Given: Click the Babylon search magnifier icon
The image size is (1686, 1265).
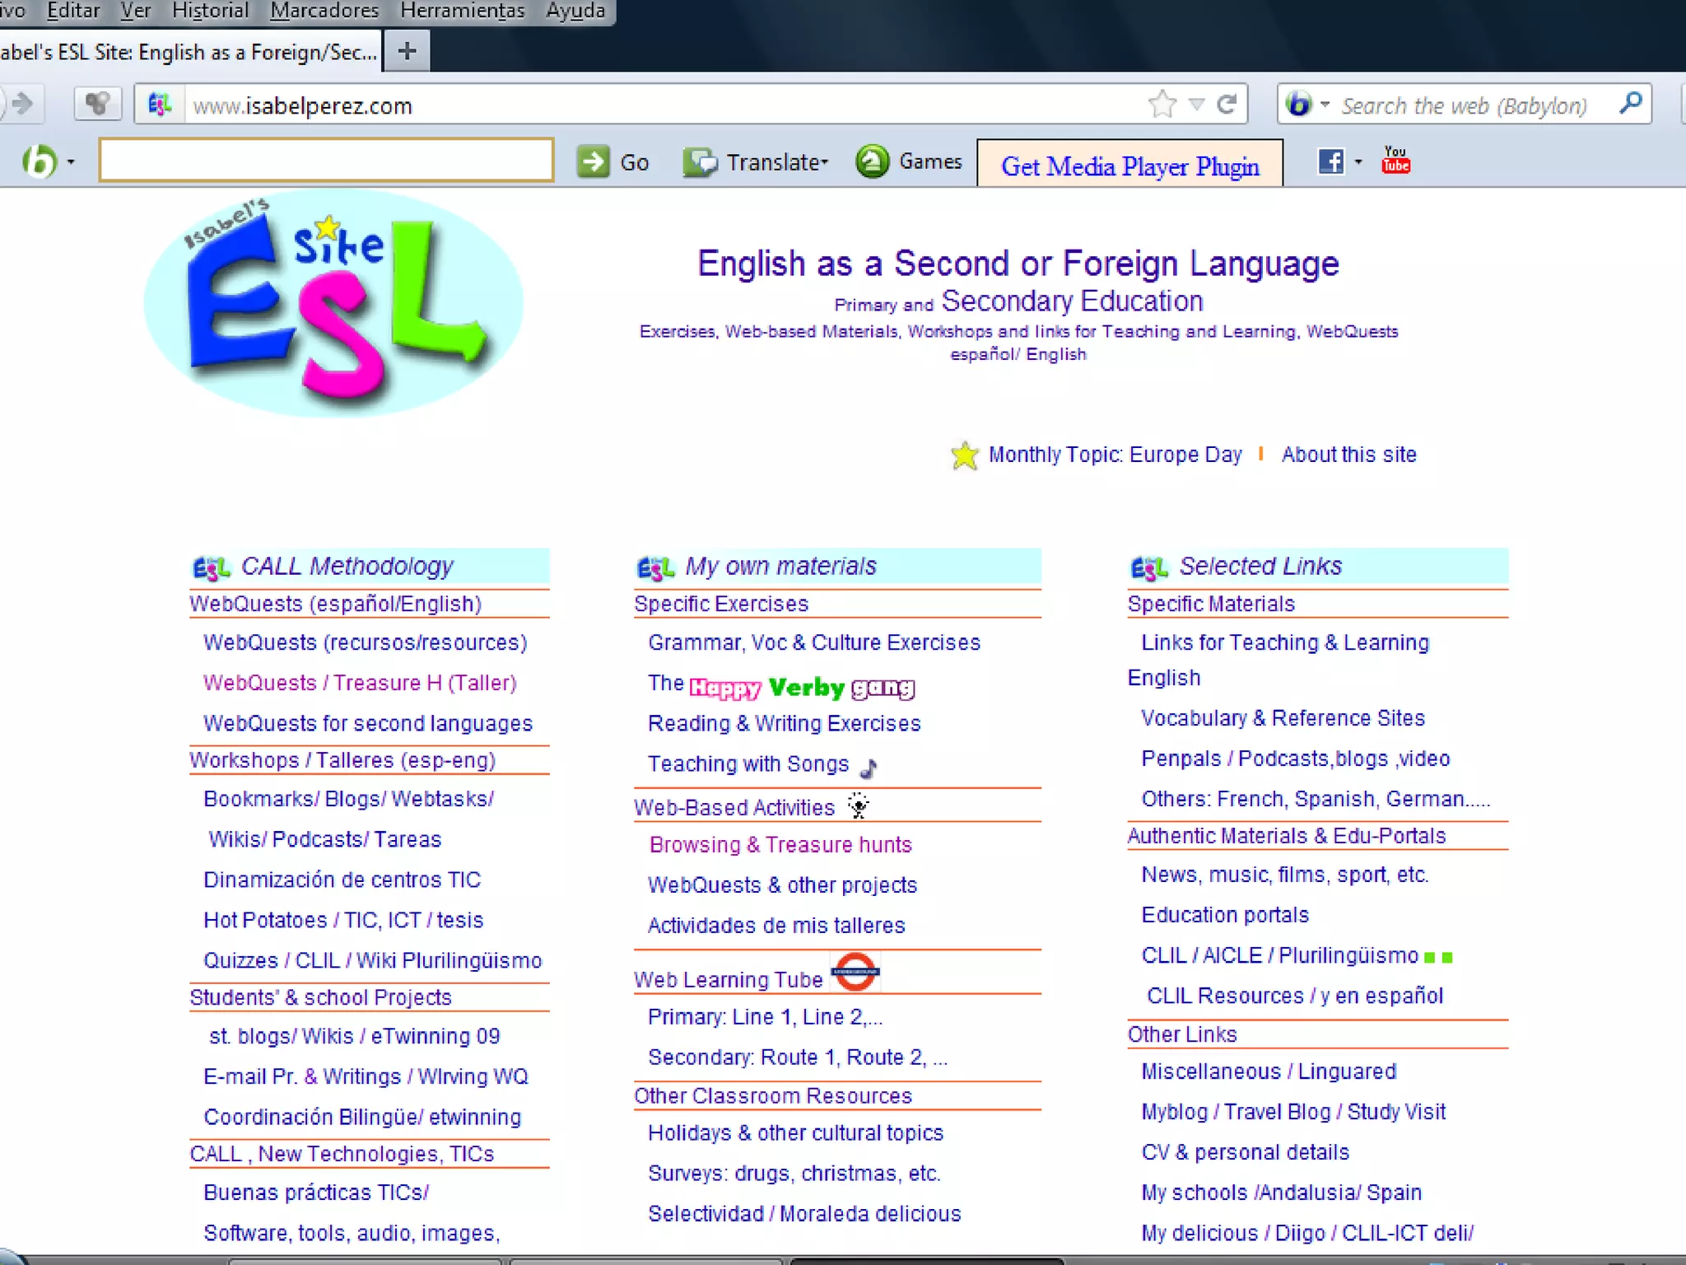Looking at the screenshot, I should [x=1630, y=104].
